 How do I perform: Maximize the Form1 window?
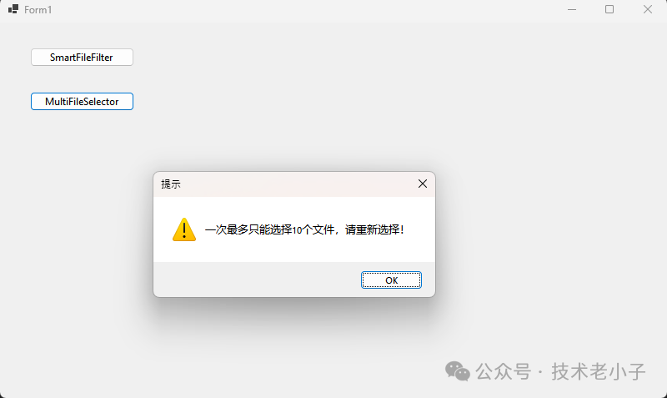pos(609,9)
